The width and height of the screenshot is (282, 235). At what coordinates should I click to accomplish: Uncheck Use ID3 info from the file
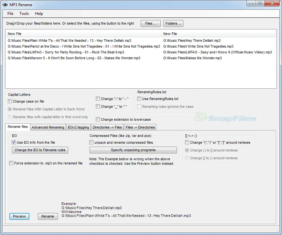(x=14, y=142)
